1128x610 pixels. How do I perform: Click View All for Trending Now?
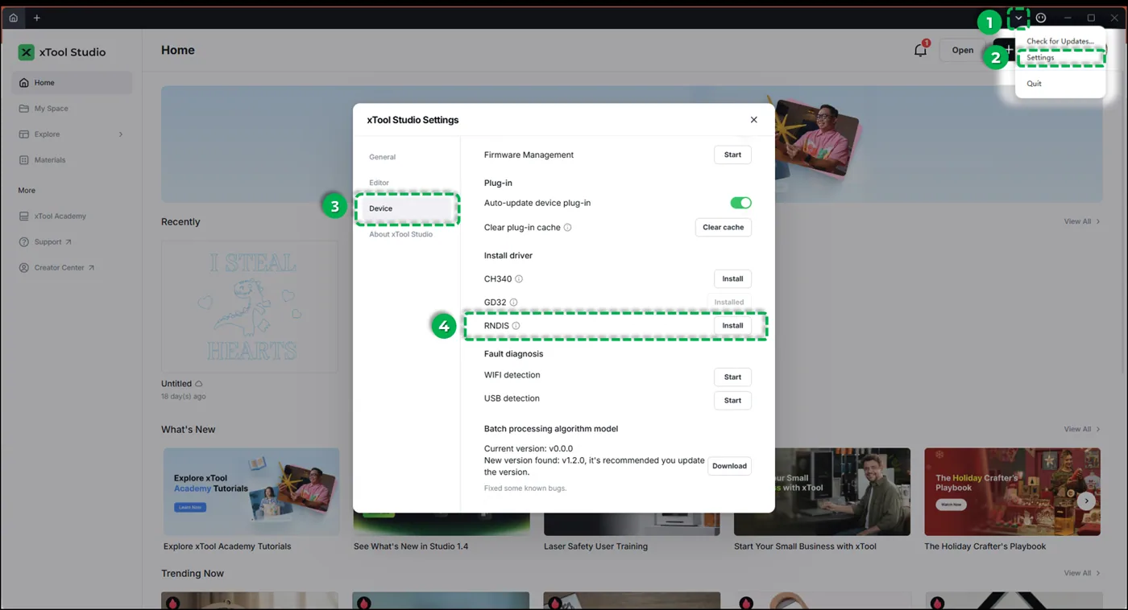[x=1082, y=574]
